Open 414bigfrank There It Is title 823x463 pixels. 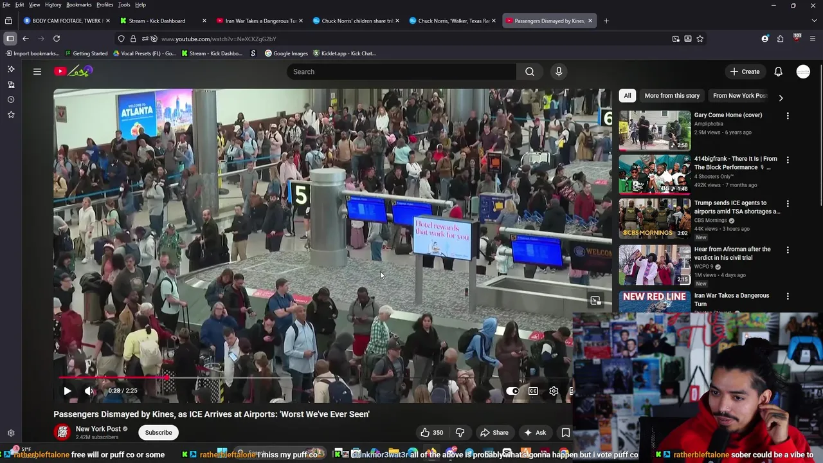click(x=736, y=163)
